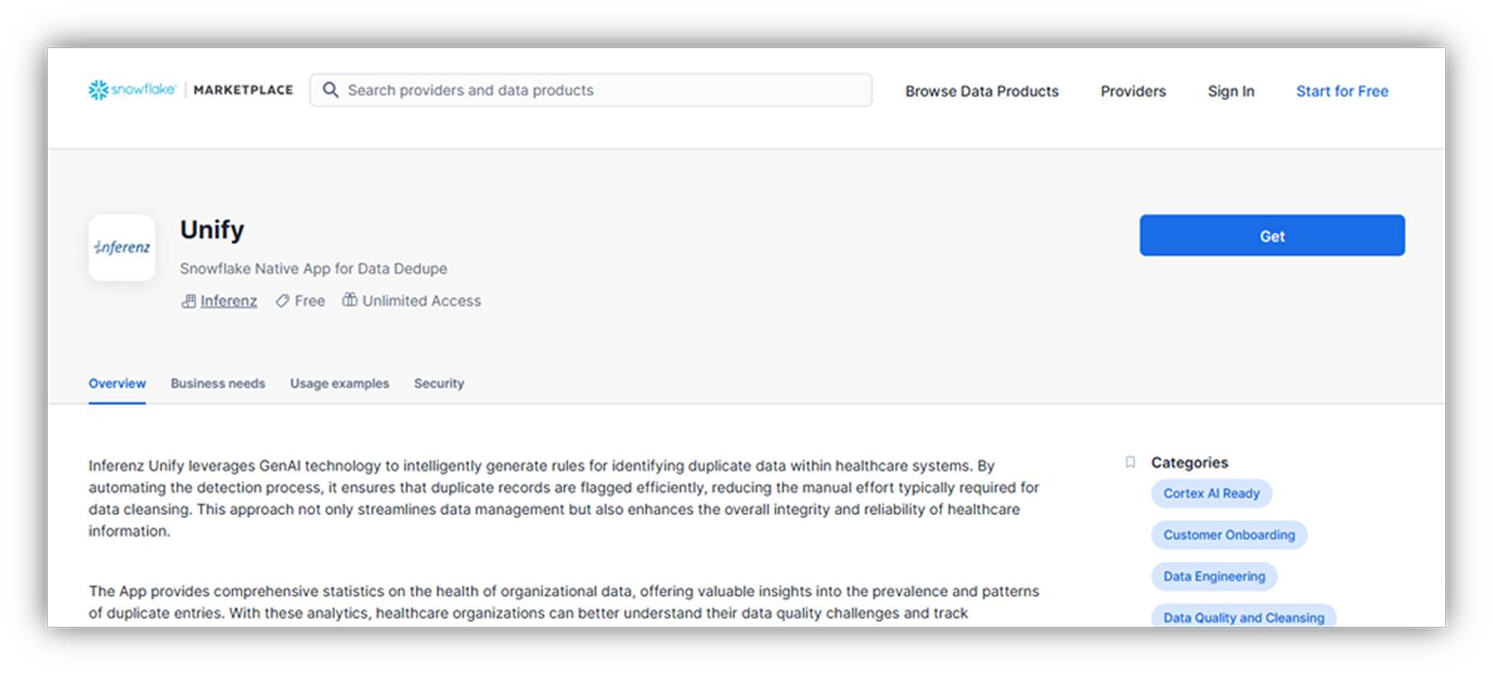Image resolution: width=1493 pixels, height=675 pixels.
Task: Select the Cortex AI Ready category chip
Action: click(x=1211, y=493)
